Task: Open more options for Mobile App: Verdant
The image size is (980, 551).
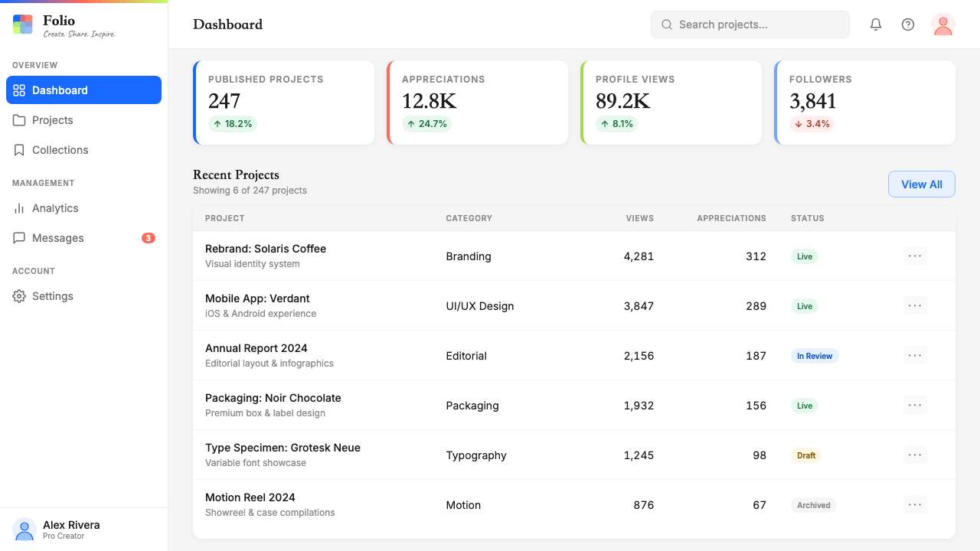Action: coord(915,305)
